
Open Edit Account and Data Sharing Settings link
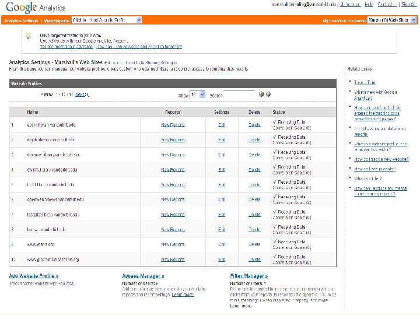(x=140, y=63)
